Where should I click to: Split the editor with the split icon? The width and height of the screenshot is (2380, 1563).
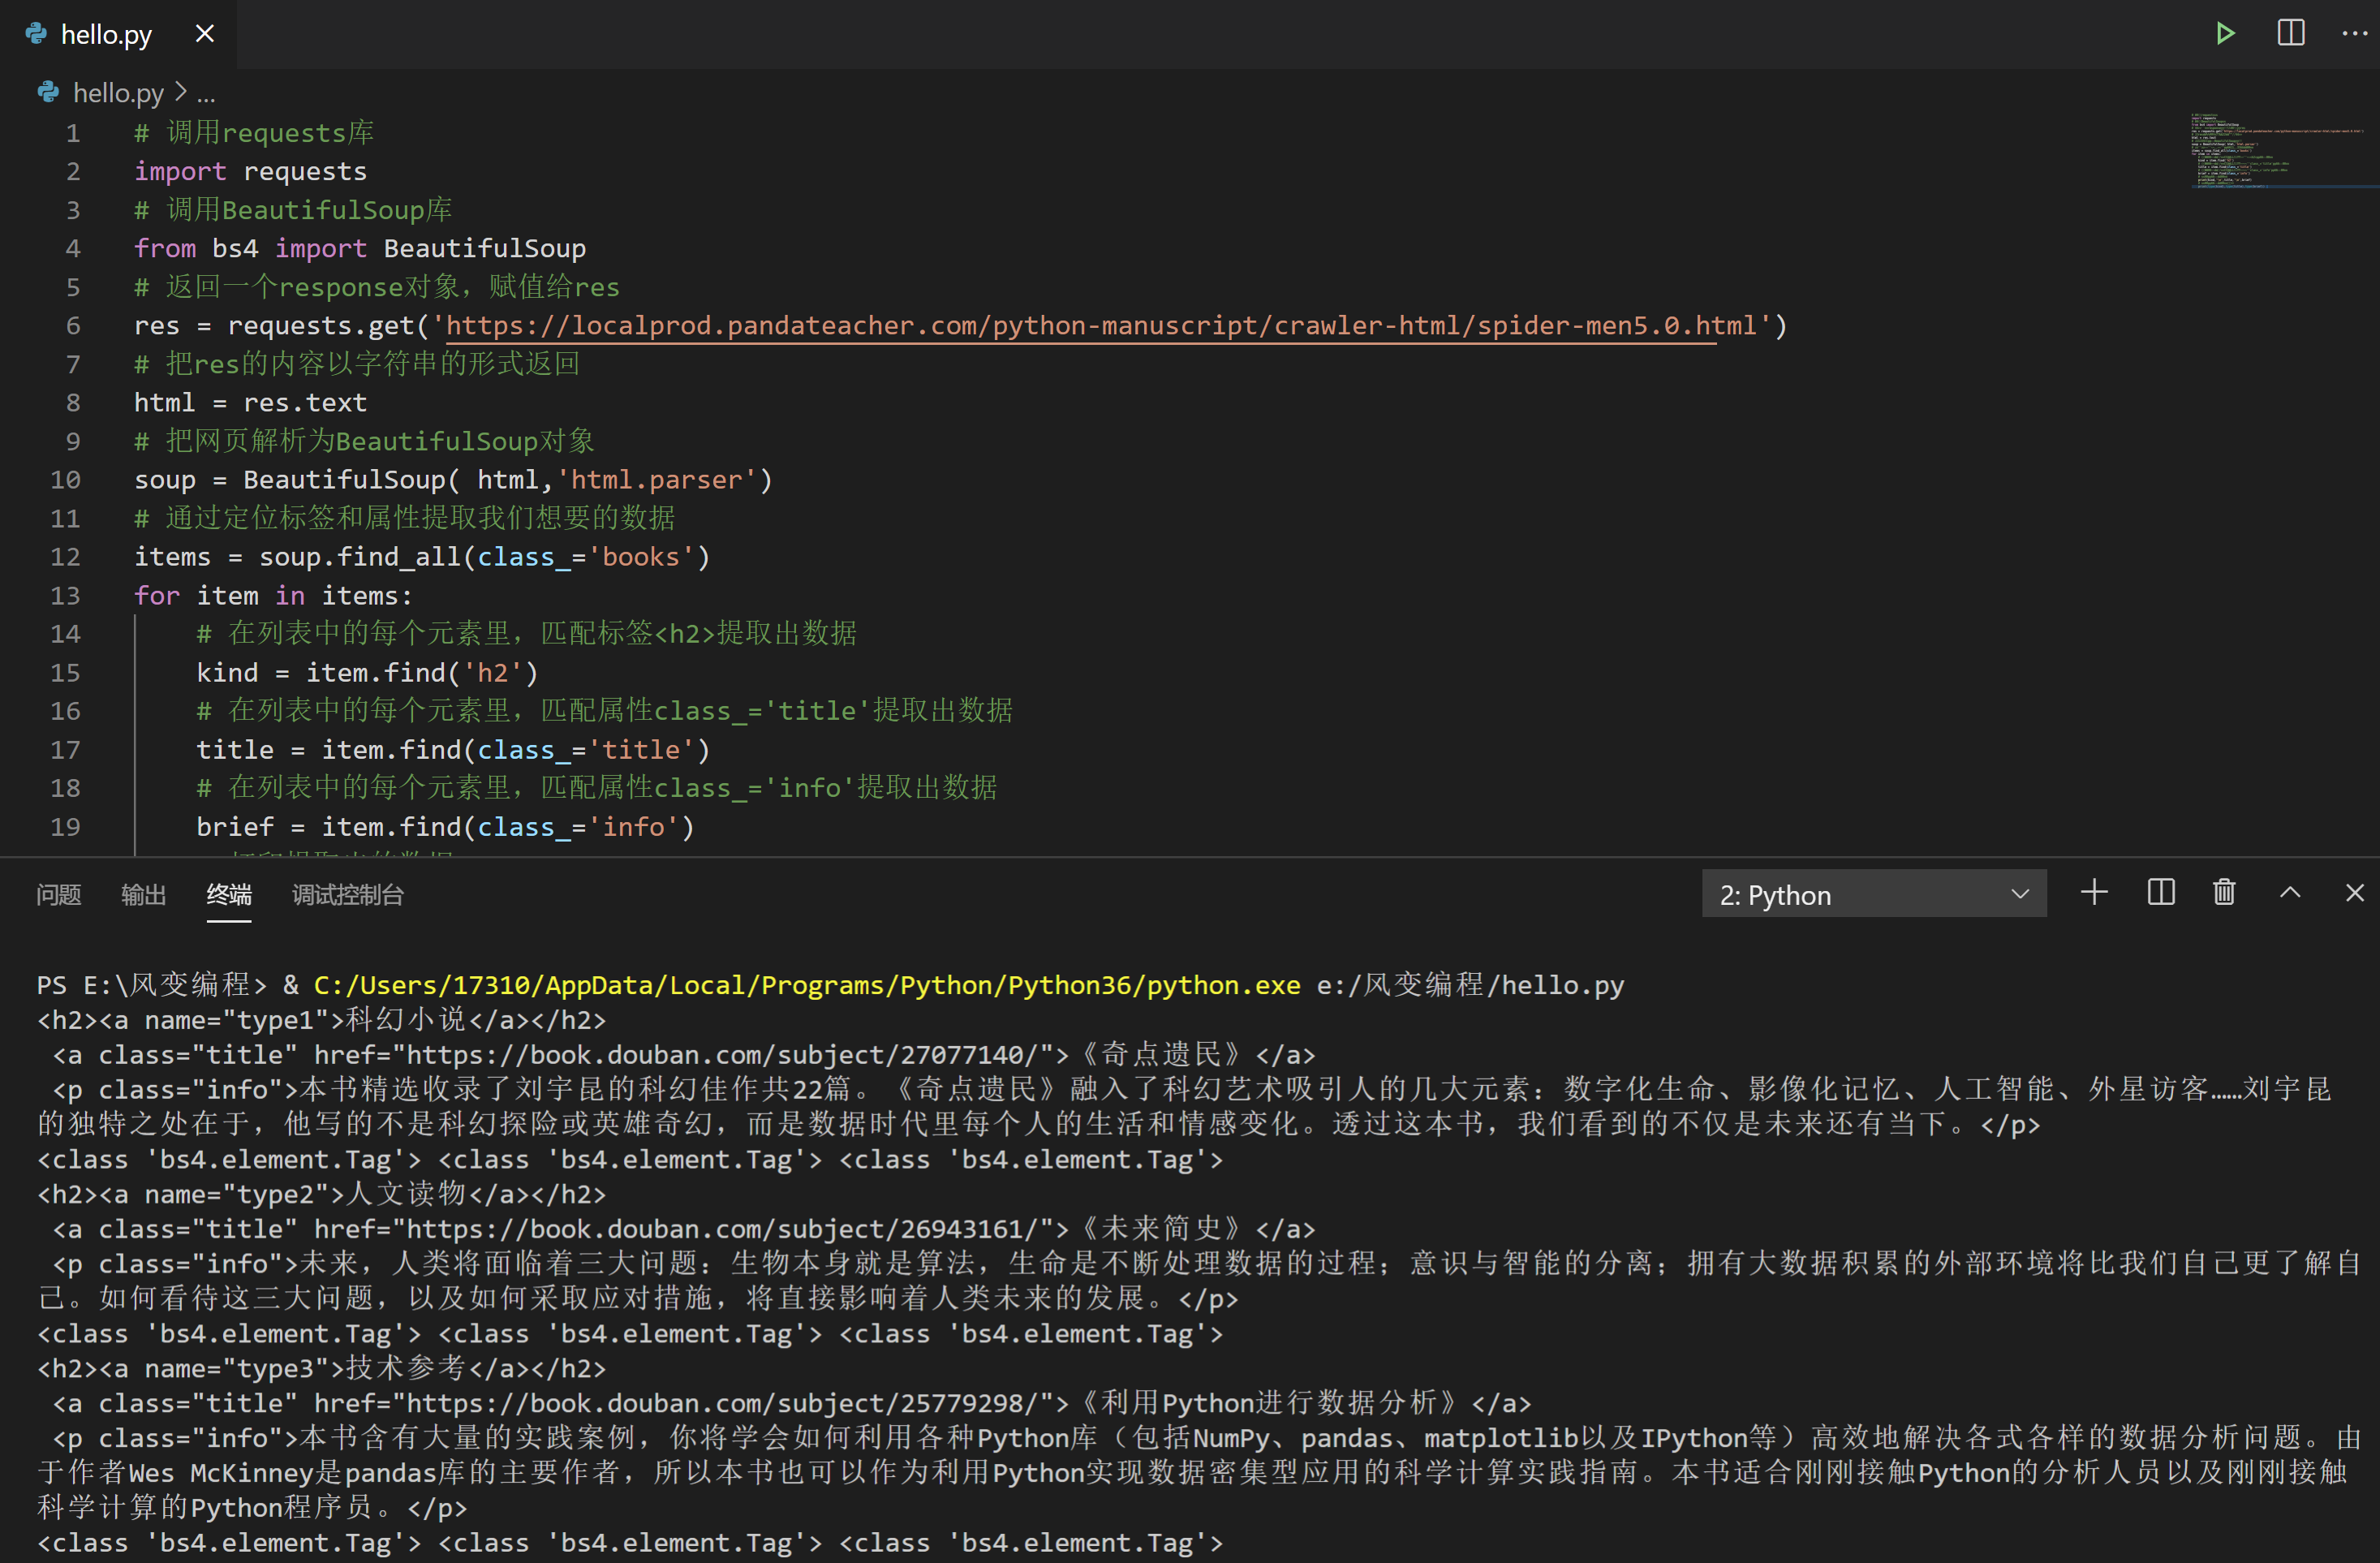2291,34
